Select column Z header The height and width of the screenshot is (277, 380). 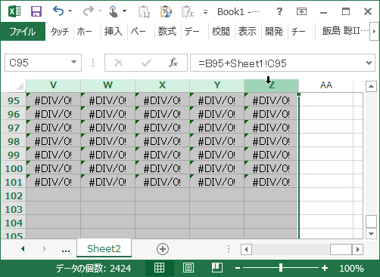(x=271, y=85)
